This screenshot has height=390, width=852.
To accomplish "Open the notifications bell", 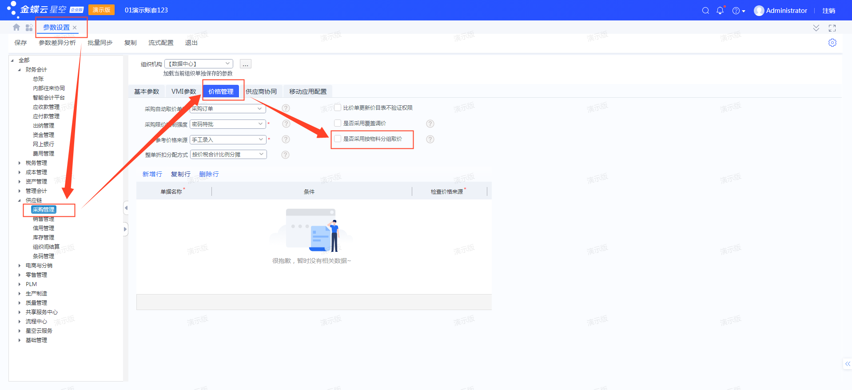I will (x=720, y=11).
